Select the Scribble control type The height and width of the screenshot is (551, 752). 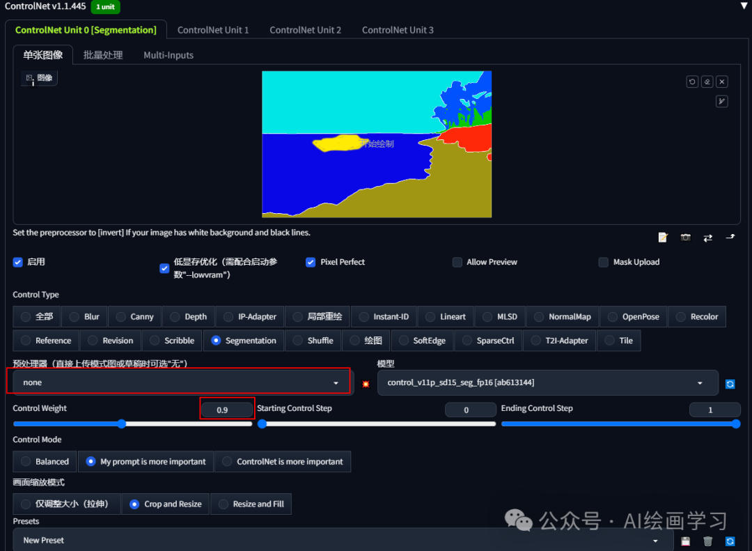pyautogui.click(x=172, y=341)
